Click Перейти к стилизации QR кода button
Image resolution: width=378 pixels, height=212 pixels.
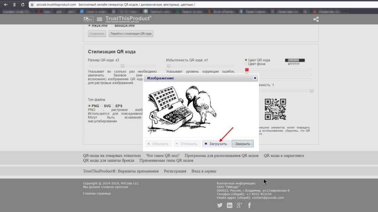pyautogui.click(x=131, y=34)
